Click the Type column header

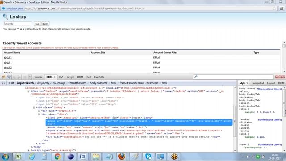coord(256,53)
